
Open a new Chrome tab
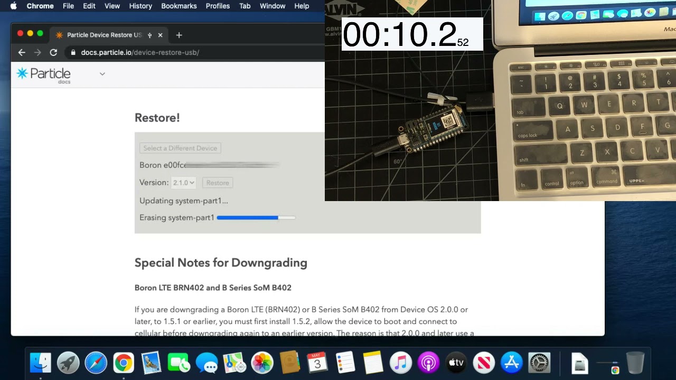pos(179,35)
